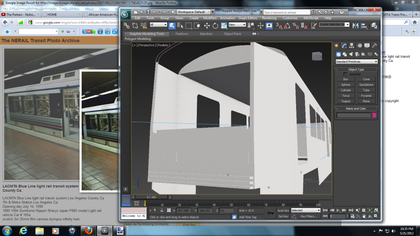This screenshot has height=236, width=420.
Task: Toggle Percent Snap icon
Action: [x=296, y=26]
